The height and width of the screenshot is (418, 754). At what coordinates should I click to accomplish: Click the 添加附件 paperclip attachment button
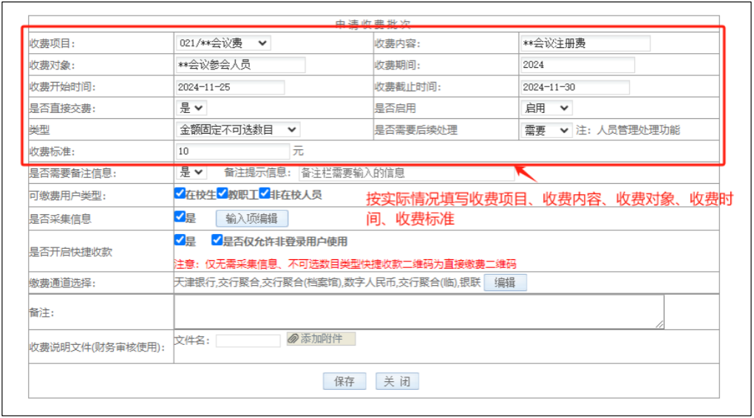[x=321, y=339]
